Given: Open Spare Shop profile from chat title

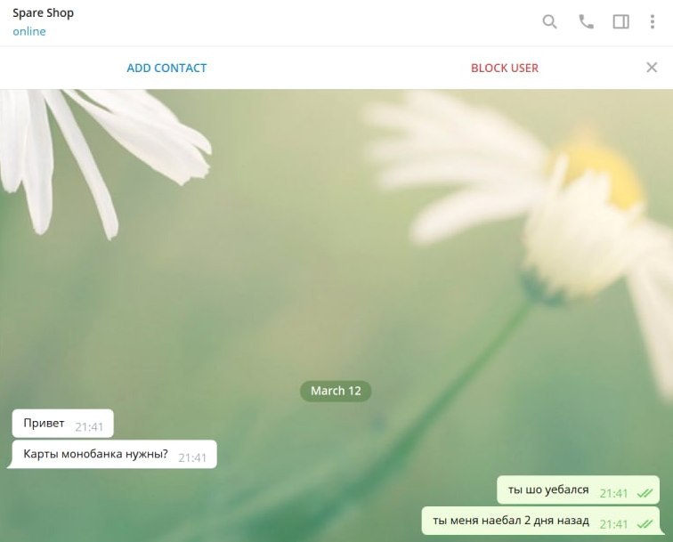Looking at the screenshot, I should point(43,13).
